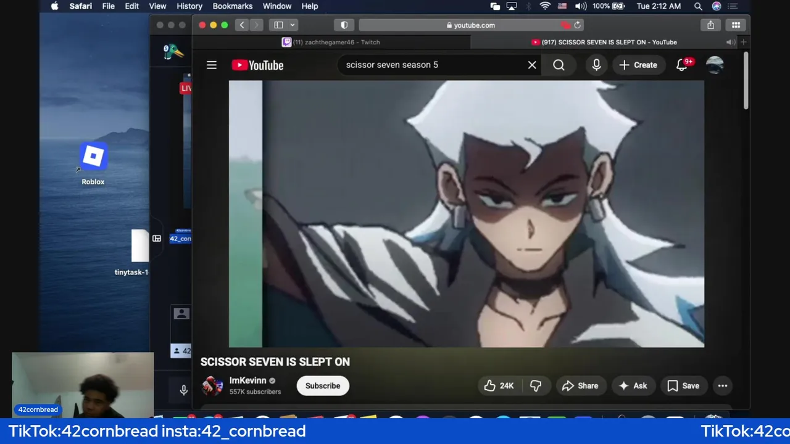Open the File menu
The width and height of the screenshot is (790, 444).
[x=108, y=6]
